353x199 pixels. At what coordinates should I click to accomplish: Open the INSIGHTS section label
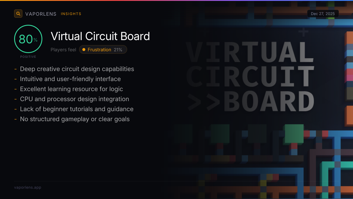pyautogui.click(x=71, y=14)
